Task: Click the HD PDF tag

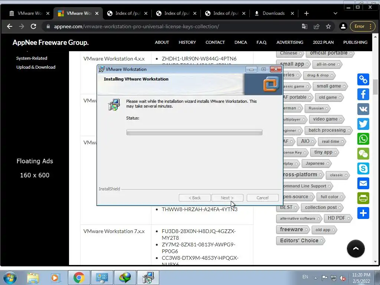Action: click(x=338, y=218)
